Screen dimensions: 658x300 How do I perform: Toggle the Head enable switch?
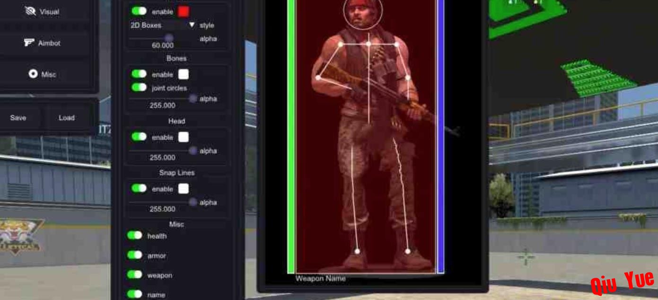(x=139, y=137)
